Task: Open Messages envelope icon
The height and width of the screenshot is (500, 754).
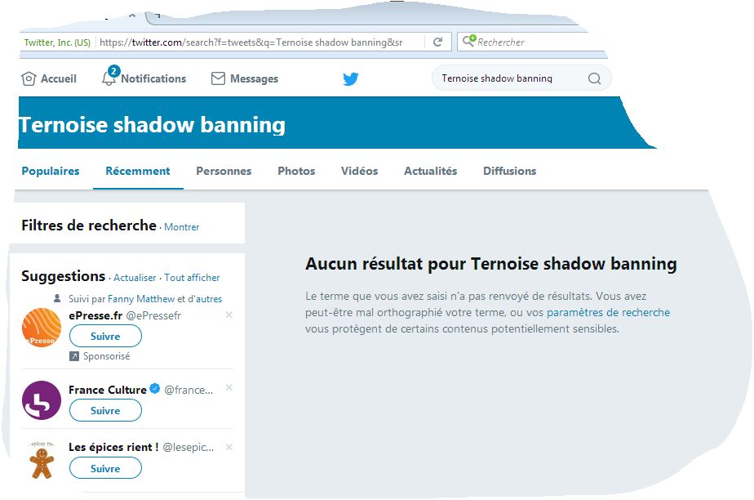Action: (x=218, y=78)
